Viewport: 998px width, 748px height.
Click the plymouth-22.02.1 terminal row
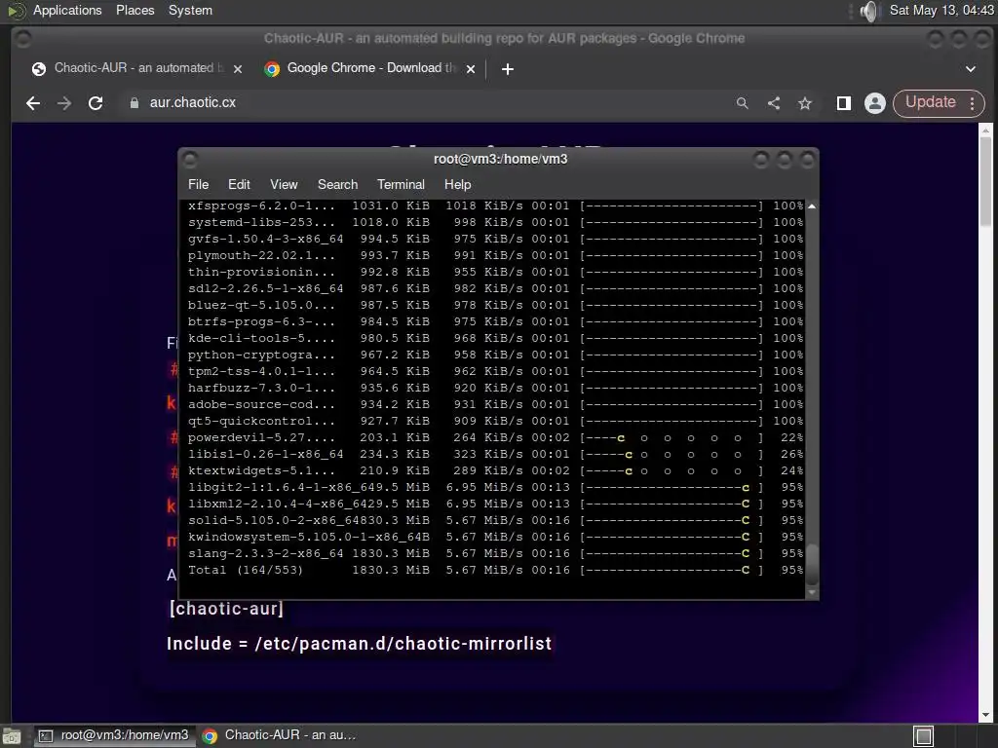[x=495, y=256]
